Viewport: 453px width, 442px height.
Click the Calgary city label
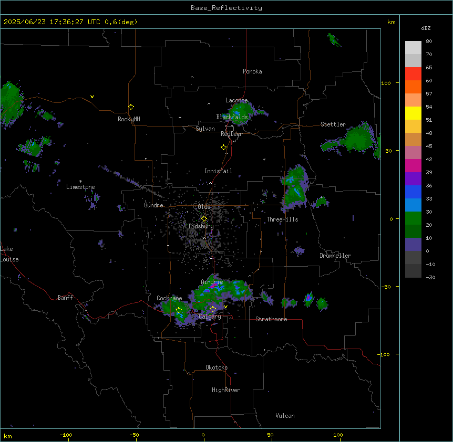[210, 317]
